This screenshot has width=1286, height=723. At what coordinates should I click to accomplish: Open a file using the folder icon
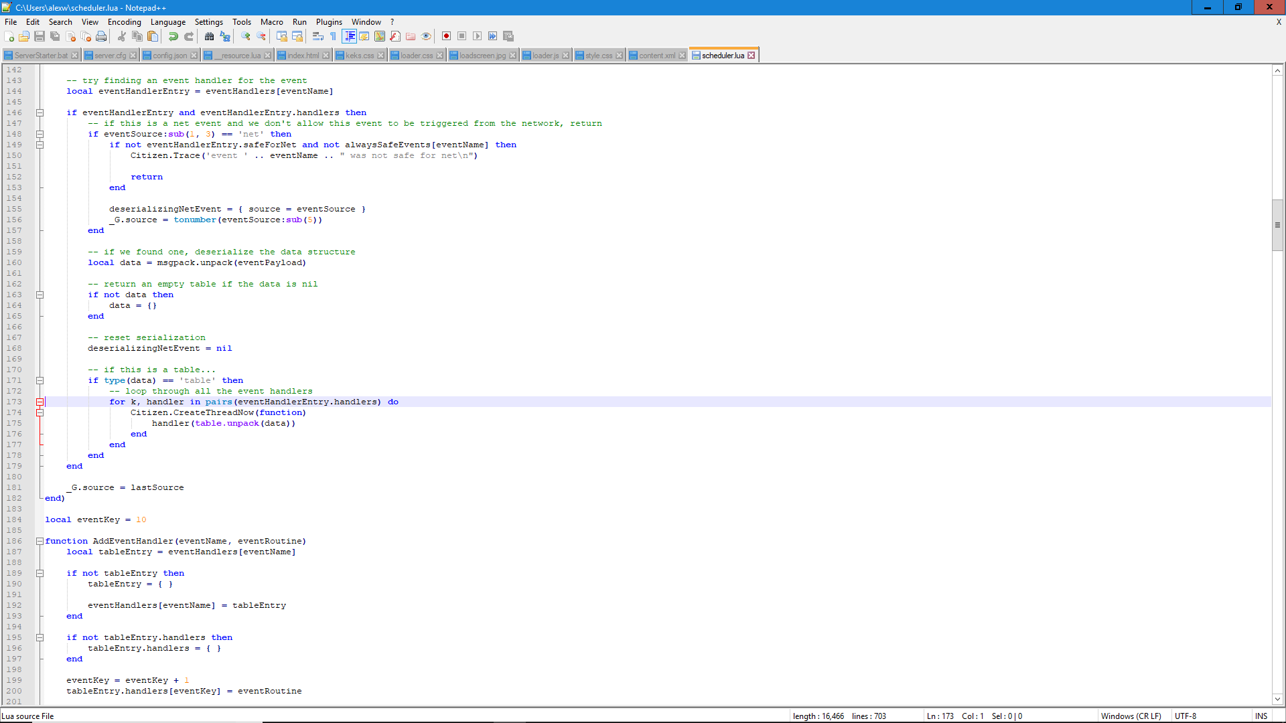(x=25, y=36)
